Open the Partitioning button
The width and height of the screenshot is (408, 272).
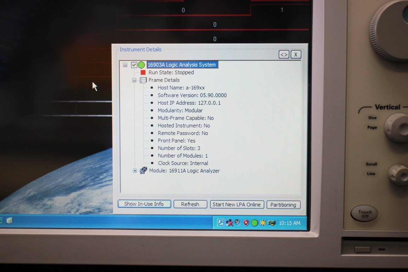(x=283, y=205)
